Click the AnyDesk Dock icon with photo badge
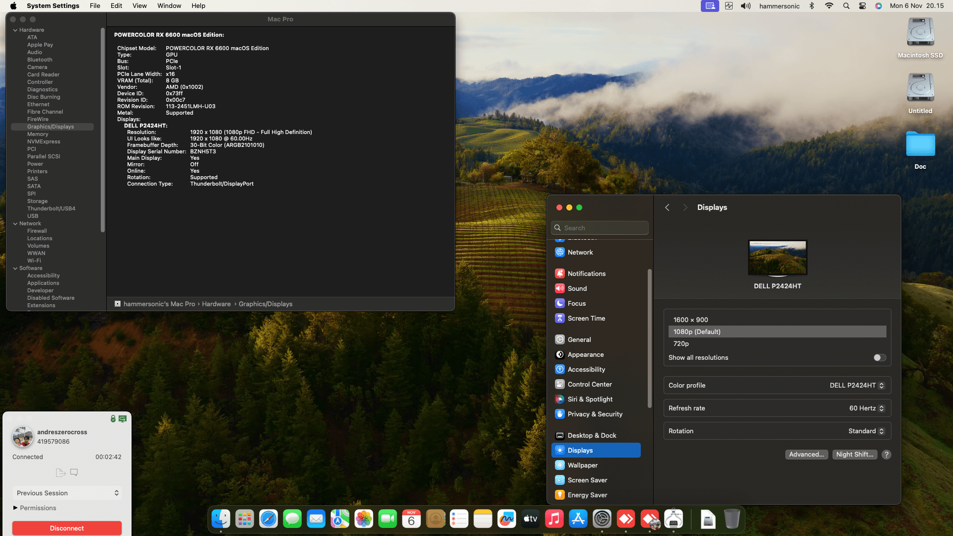 [x=650, y=519]
